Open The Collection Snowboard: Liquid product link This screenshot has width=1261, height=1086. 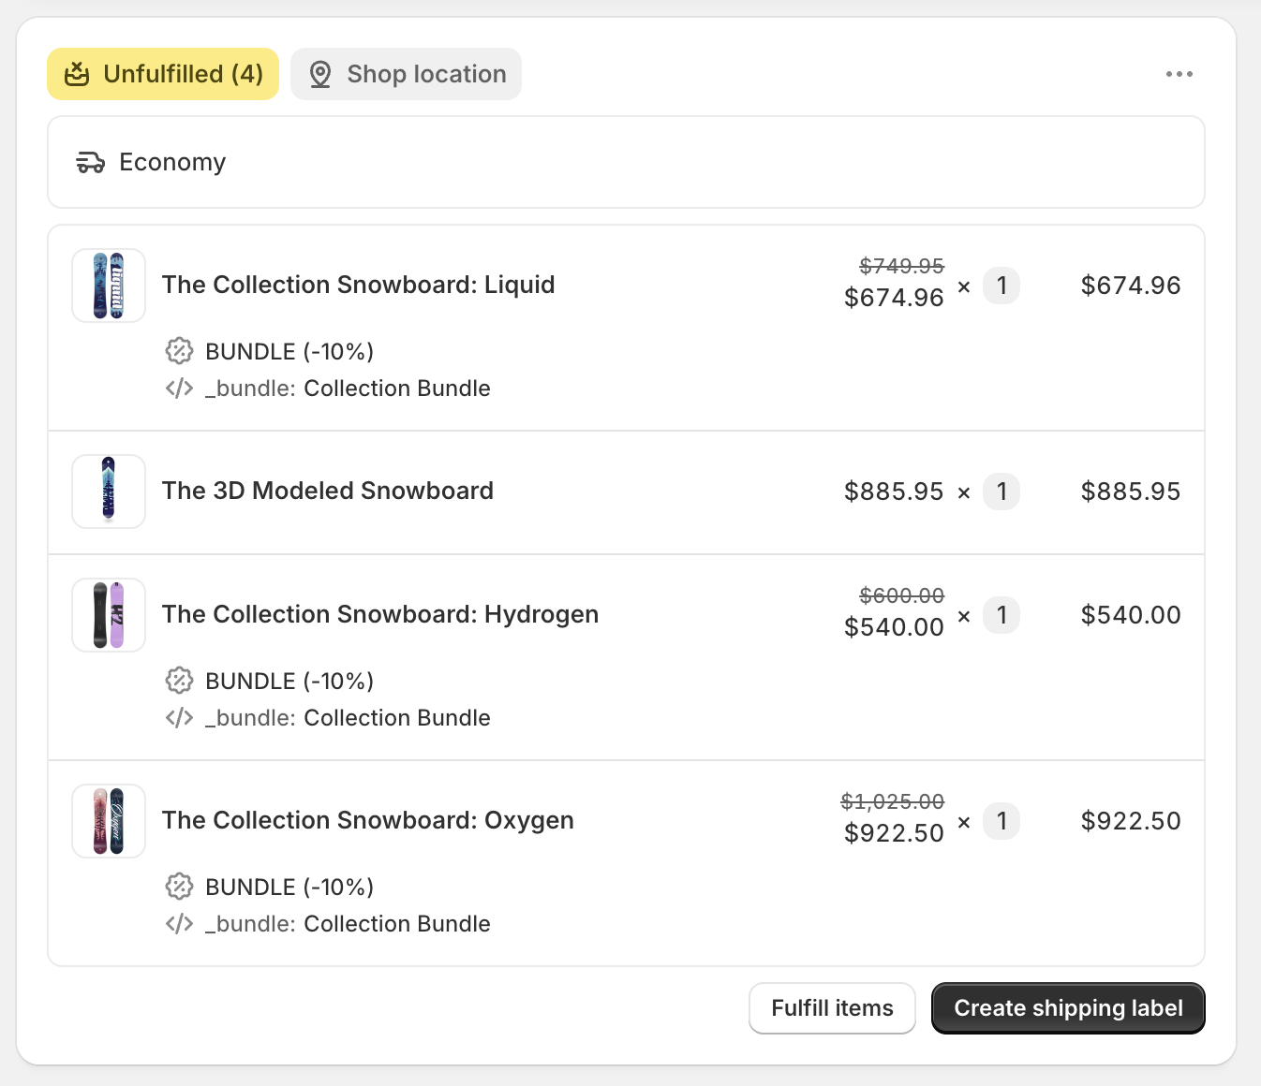coord(359,285)
